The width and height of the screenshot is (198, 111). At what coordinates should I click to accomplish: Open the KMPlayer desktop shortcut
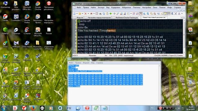coord(16,44)
